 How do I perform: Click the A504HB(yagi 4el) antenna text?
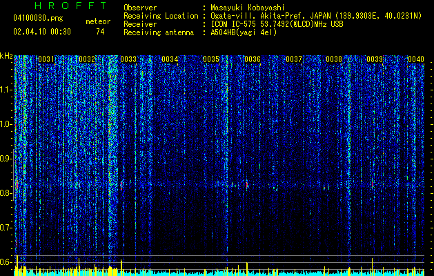click(244, 32)
